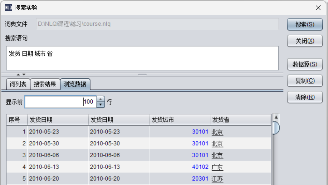Select the 浏览数据 tab

(75, 84)
